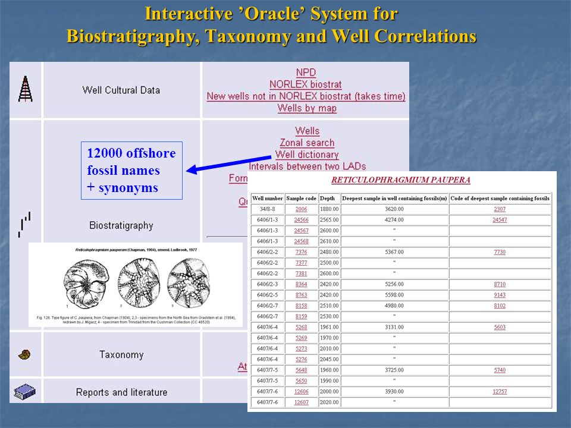The width and height of the screenshot is (571, 428).
Task: Open sample code 5276 link
Action: click(x=301, y=359)
